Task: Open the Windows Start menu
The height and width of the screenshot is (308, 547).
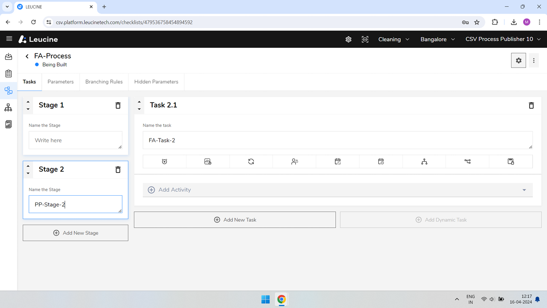Action: [265, 299]
